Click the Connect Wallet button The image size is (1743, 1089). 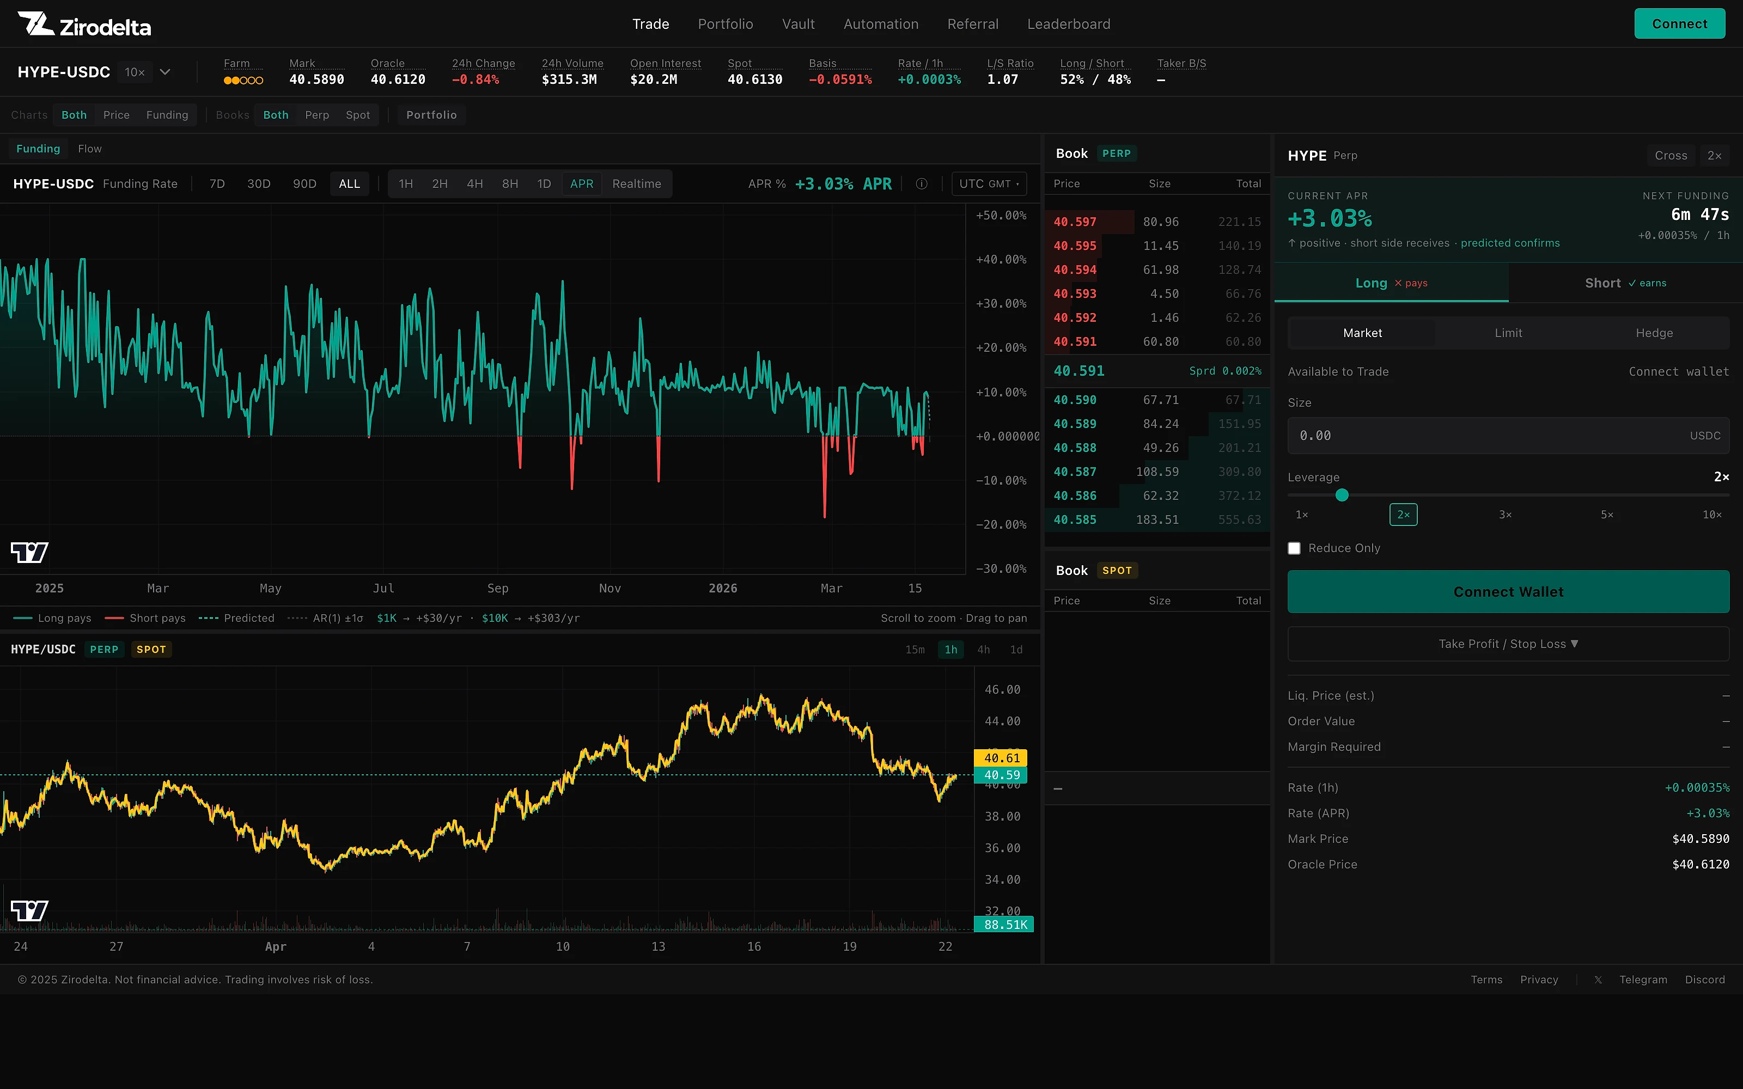click(1508, 592)
